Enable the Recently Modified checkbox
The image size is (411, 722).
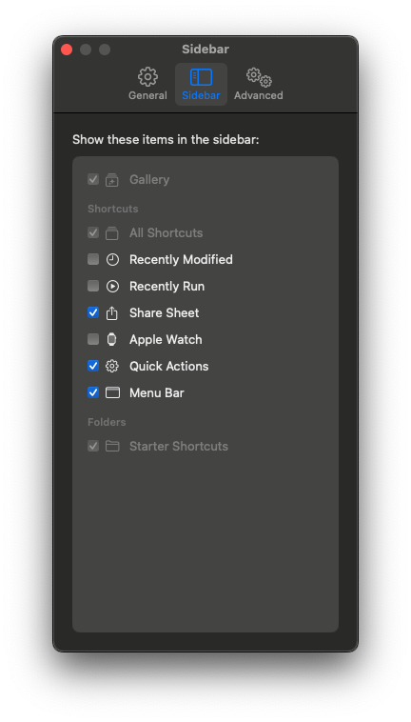pyautogui.click(x=93, y=259)
